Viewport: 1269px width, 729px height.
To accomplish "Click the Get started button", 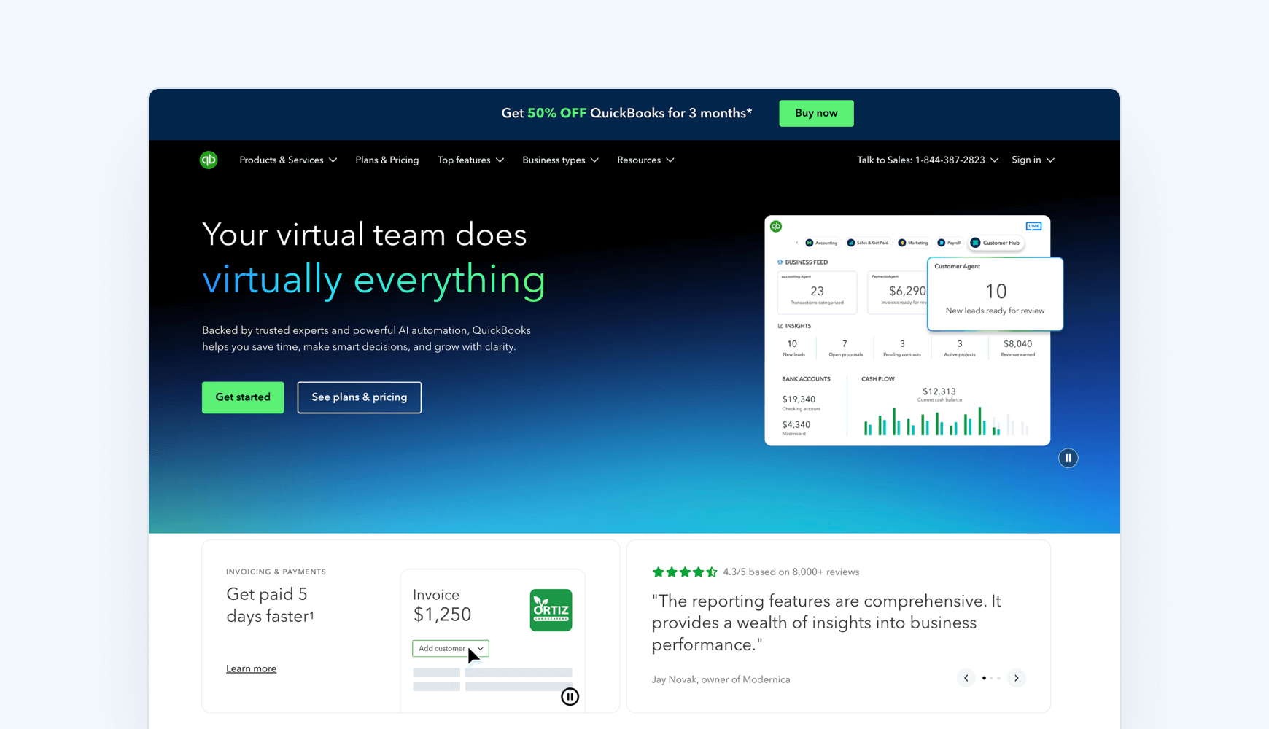I will (x=242, y=397).
